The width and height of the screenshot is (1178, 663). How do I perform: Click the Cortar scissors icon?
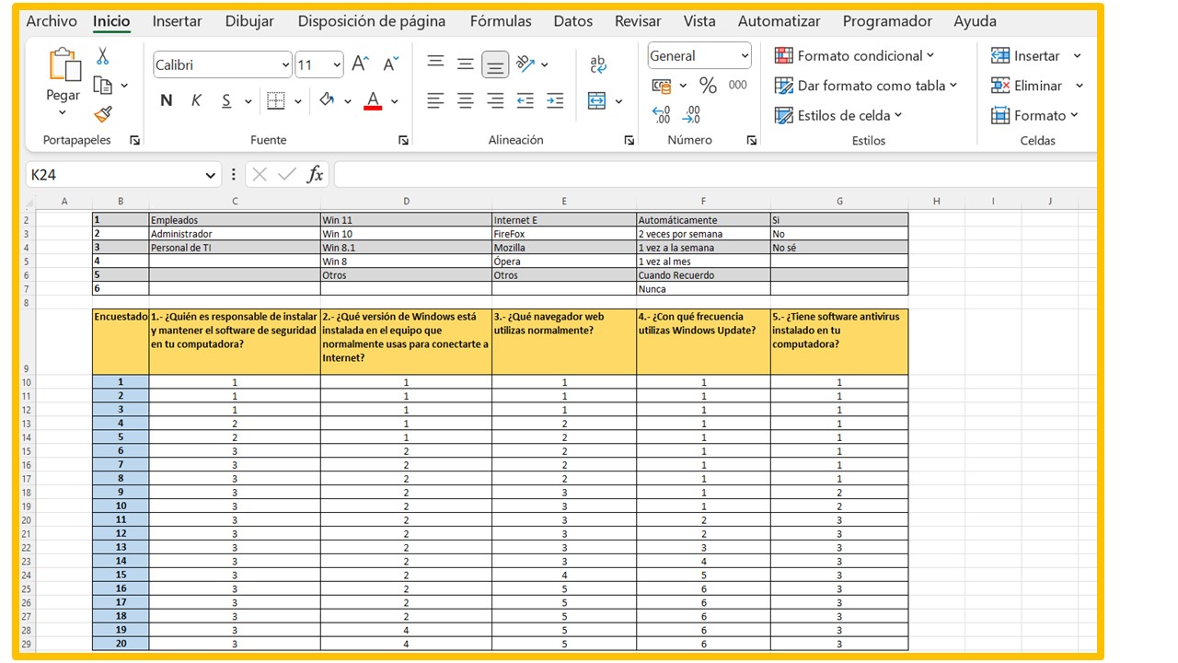pos(104,57)
